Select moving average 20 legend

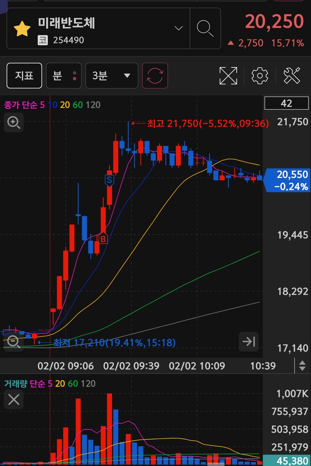click(x=65, y=105)
